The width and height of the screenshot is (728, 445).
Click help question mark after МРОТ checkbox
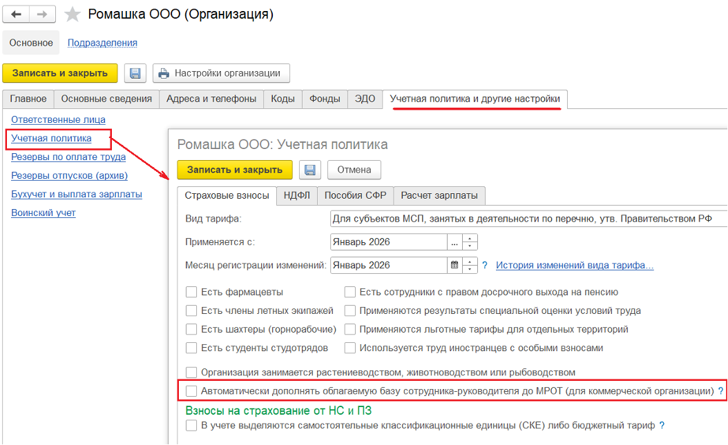(x=720, y=391)
